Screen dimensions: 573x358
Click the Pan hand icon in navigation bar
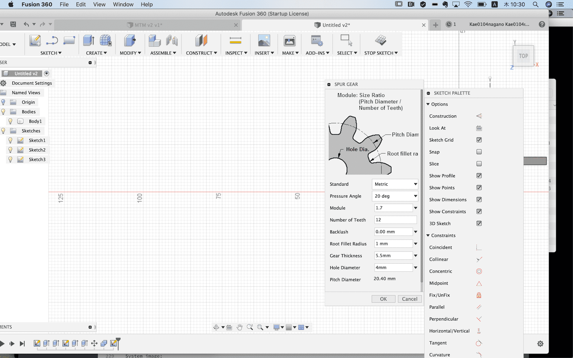[240, 327]
